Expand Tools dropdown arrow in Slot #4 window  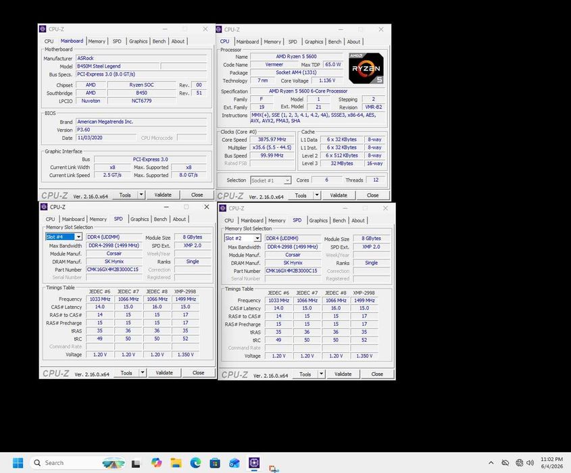tap(143, 372)
